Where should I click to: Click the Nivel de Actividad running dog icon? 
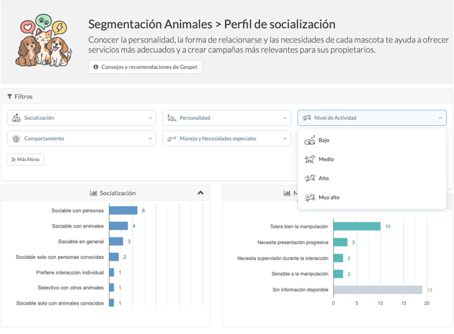(x=307, y=118)
